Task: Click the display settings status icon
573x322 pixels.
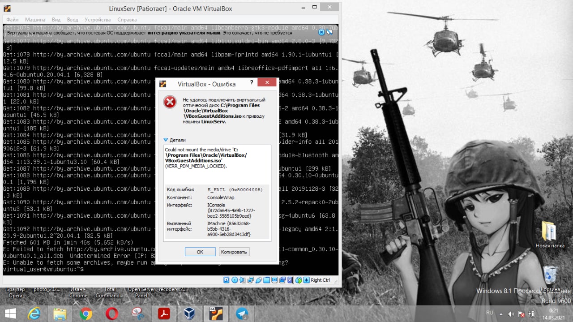Action: coord(274,280)
